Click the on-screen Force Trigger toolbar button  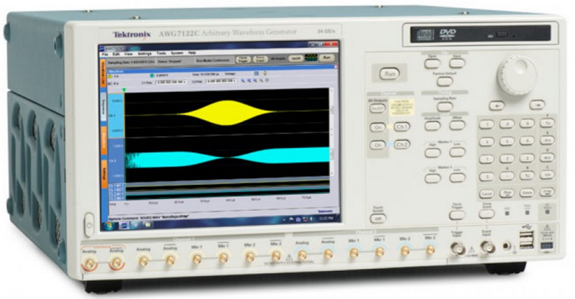pyautogui.click(x=242, y=60)
